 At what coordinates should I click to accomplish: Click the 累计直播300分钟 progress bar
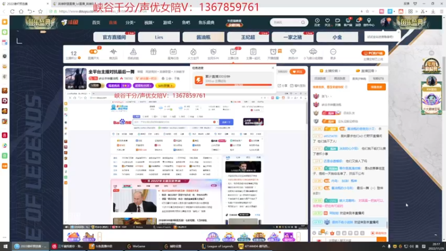point(239,85)
